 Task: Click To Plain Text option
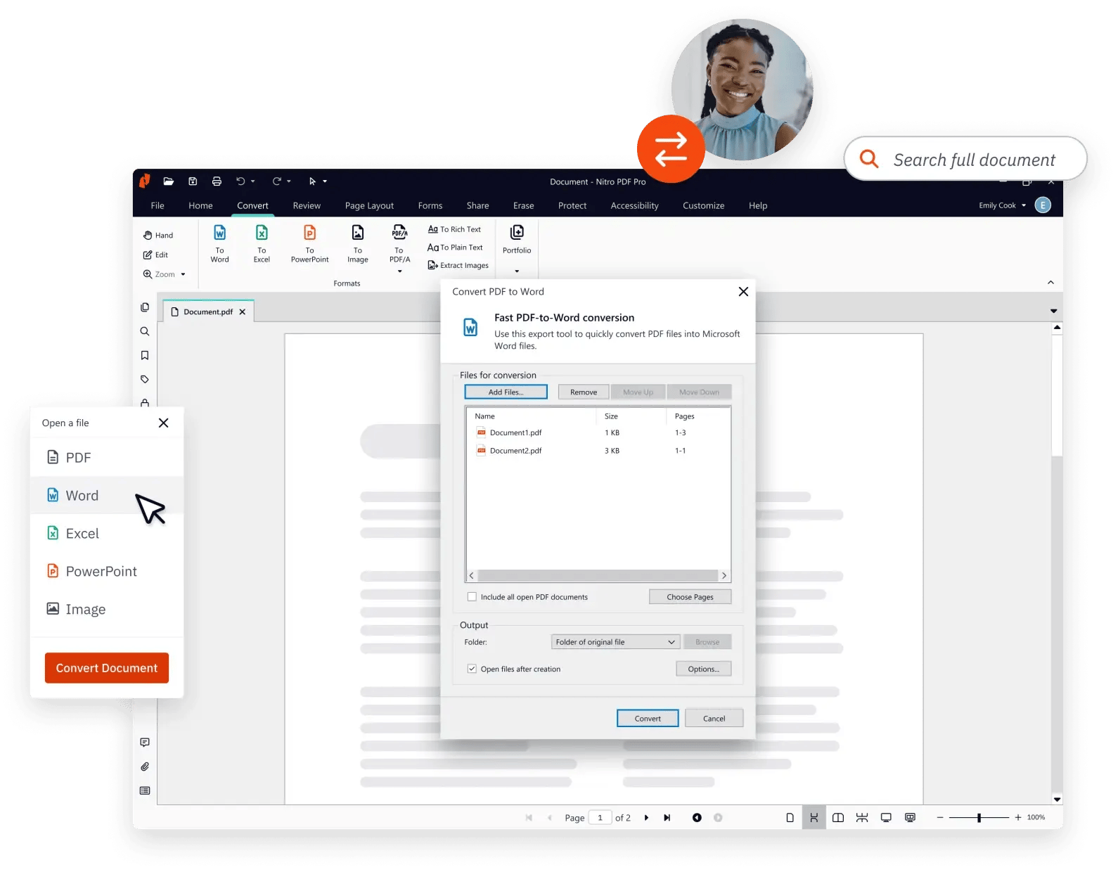[455, 248]
